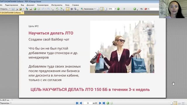Click the webcam video thumbnail
Screen dimensions: 187x105
pyautogui.click(x=173, y=9)
